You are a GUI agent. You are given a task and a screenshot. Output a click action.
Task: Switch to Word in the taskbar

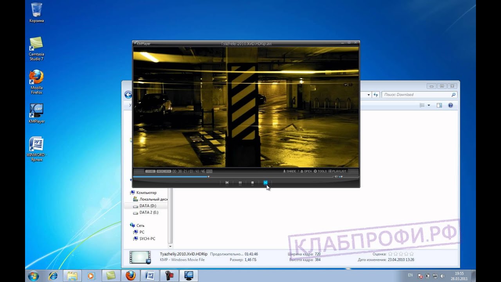(150, 276)
